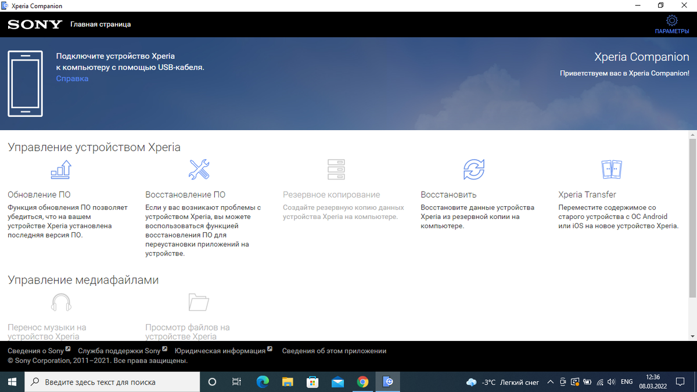Click the Справка help link
This screenshot has height=392, width=697.
73,78
